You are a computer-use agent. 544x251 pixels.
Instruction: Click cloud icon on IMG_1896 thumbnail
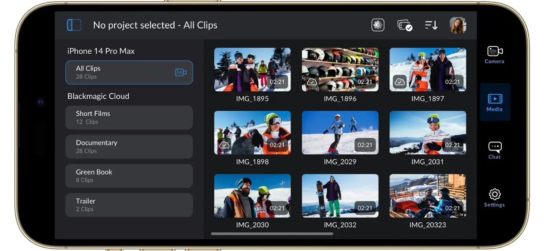tap(312, 82)
